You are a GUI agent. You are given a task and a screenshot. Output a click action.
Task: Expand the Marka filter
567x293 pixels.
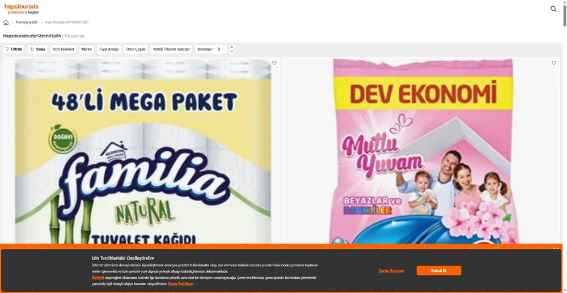coord(87,49)
